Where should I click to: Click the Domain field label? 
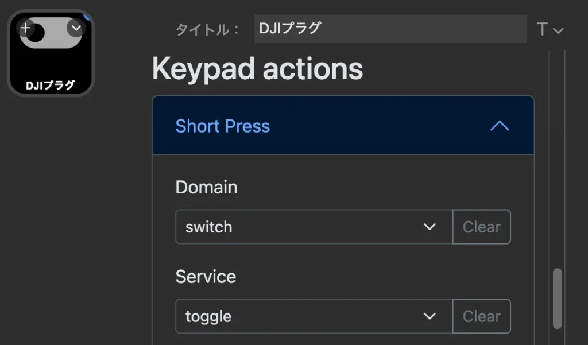click(x=206, y=187)
